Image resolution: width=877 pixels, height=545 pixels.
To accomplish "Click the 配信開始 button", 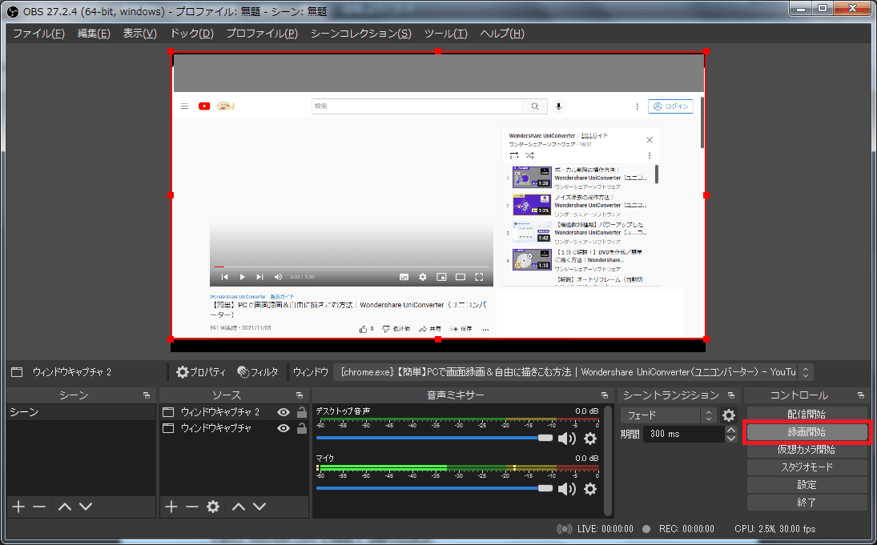I will 807,415.
